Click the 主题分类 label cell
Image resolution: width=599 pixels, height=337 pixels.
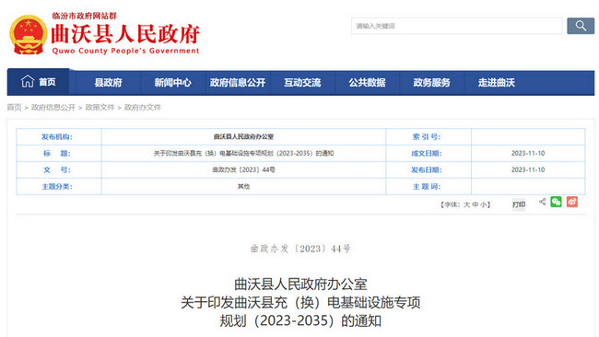click(59, 187)
